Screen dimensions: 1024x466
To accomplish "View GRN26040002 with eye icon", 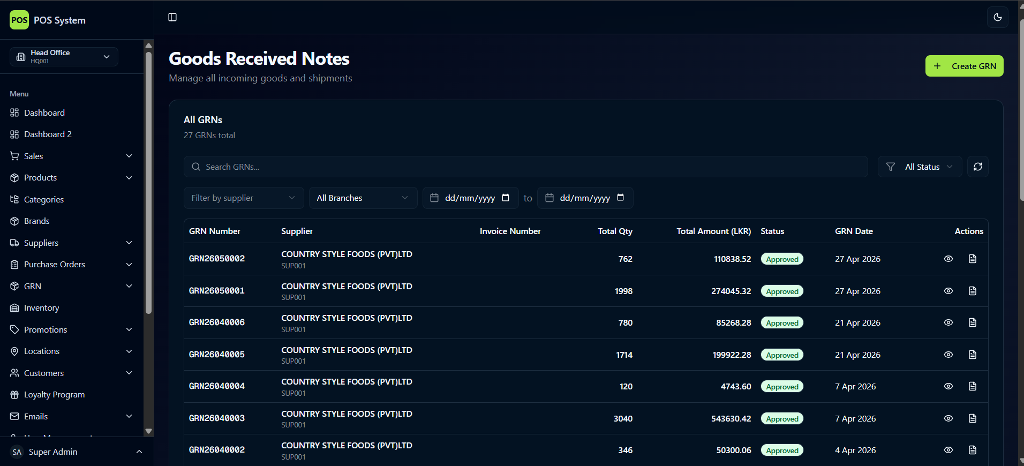I will (x=948, y=450).
